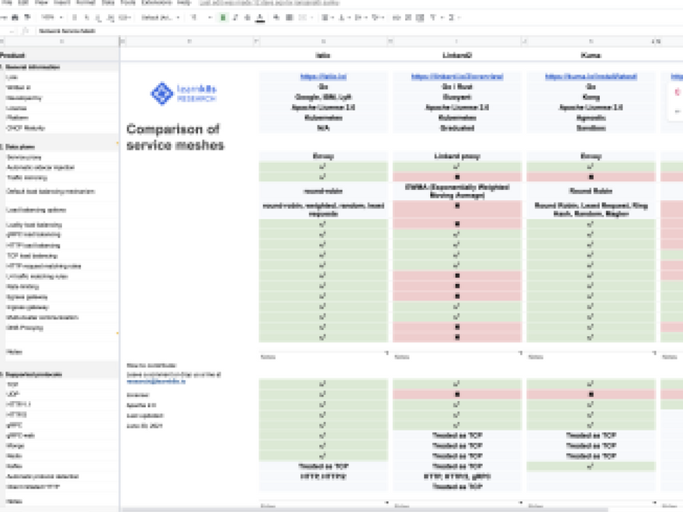683x512 pixels.
Task: Select the Paint format tool
Action: pos(27,17)
